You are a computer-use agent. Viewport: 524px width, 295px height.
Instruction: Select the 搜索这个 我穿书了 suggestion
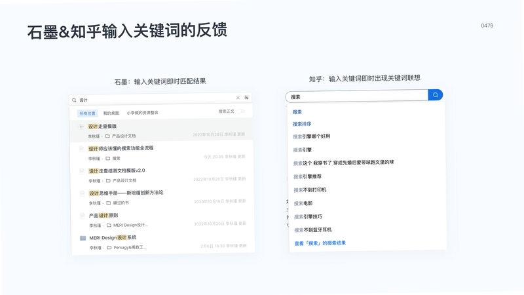343,163
